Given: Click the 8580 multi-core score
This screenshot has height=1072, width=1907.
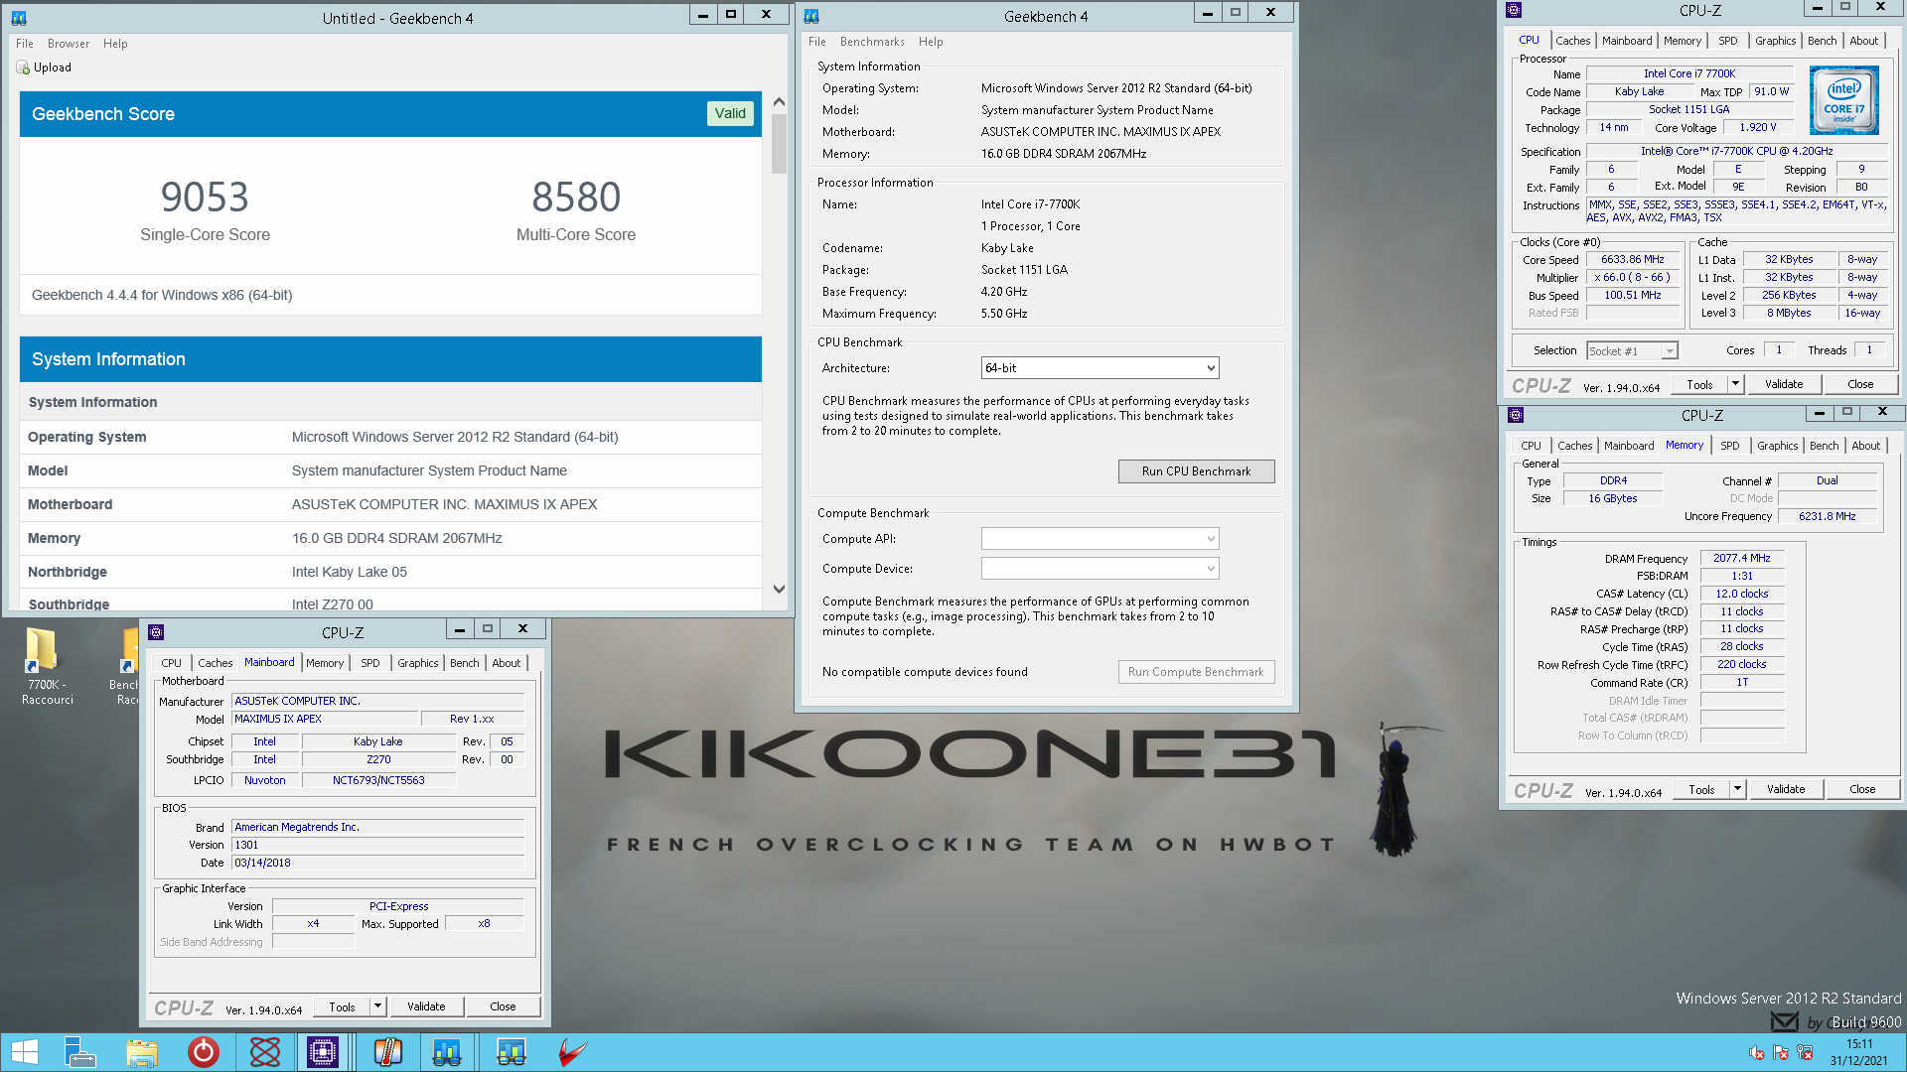Looking at the screenshot, I should [x=576, y=198].
